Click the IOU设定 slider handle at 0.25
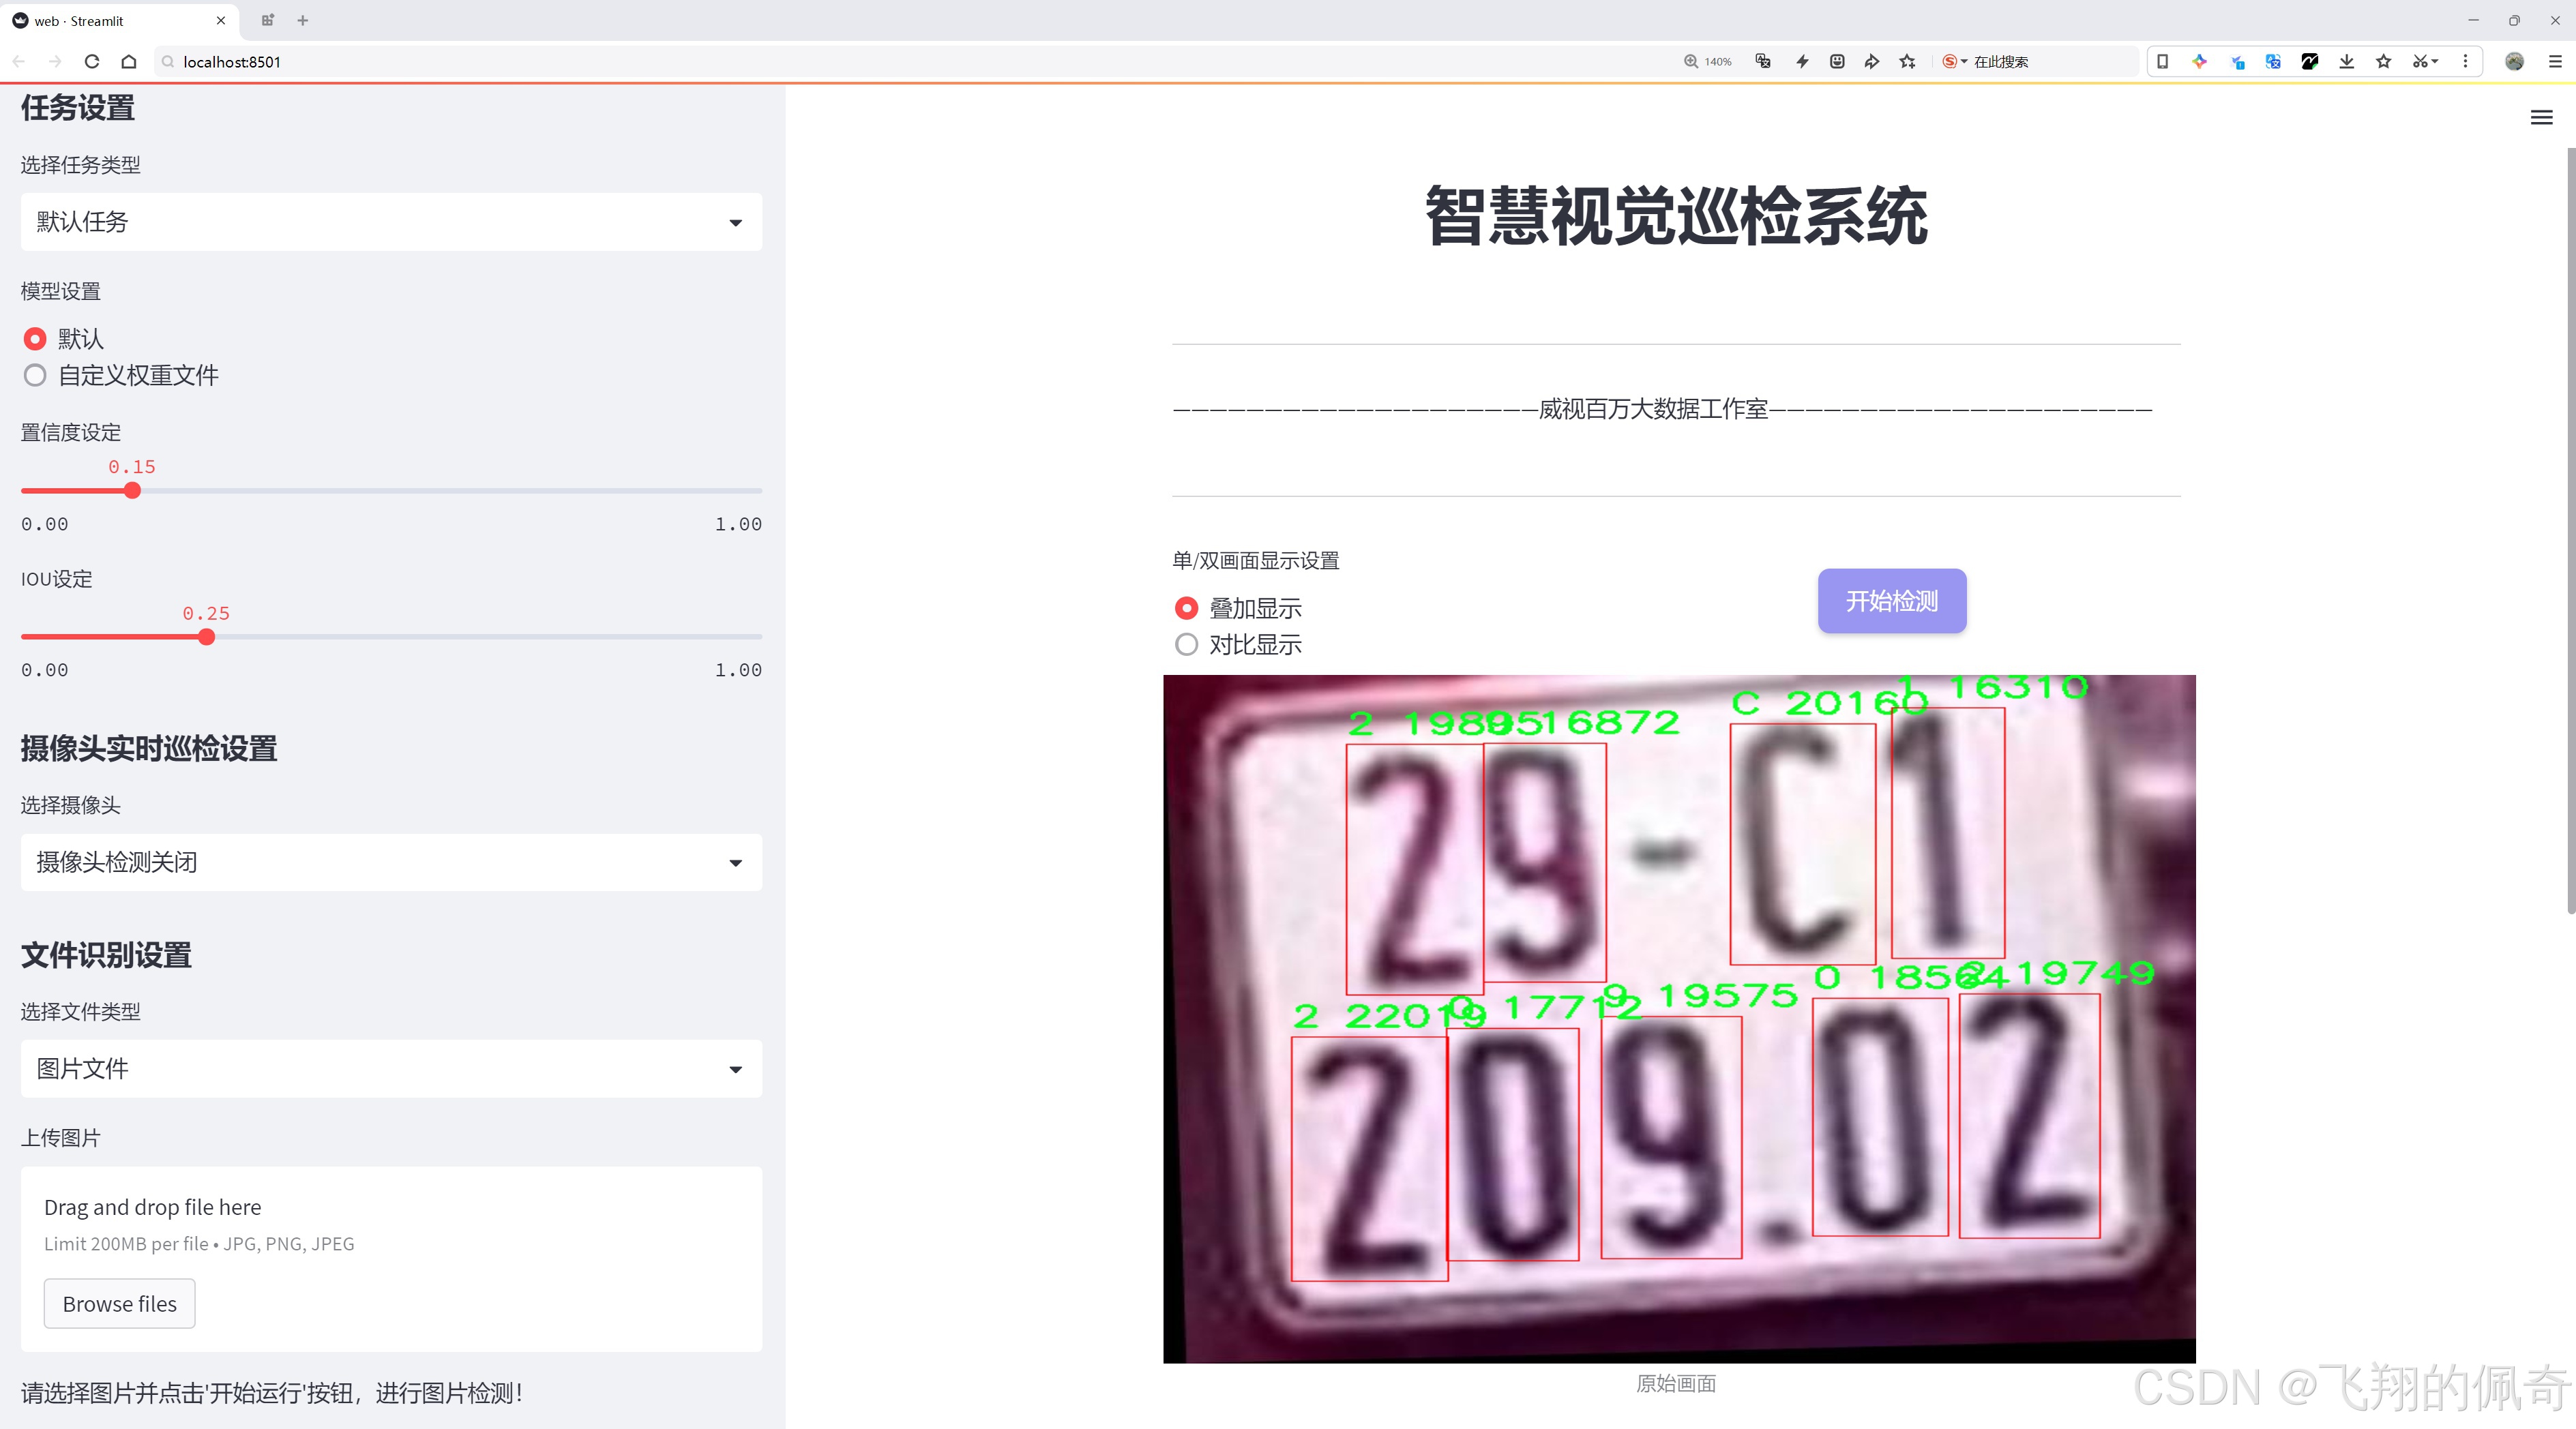The height and width of the screenshot is (1429, 2576). coord(206,637)
